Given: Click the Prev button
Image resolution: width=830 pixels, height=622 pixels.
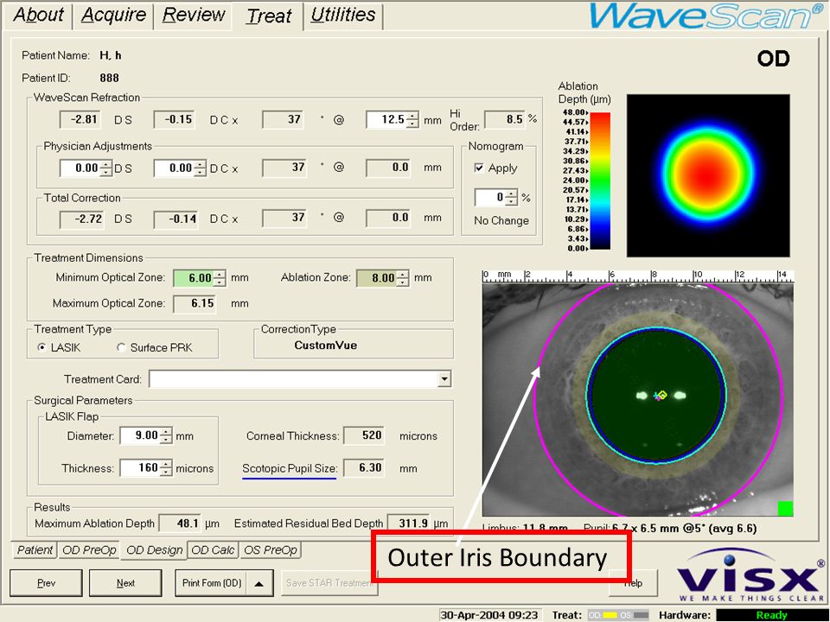Looking at the screenshot, I should click(x=46, y=583).
